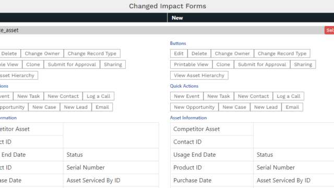The width and height of the screenshot is (334, 188).
Task: Click Change Record Type in the left-hand column
Action: (x=92, y=53)
